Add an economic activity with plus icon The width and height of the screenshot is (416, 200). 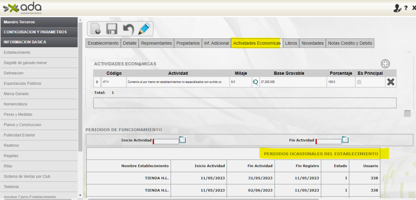click(x=385, y=64)
